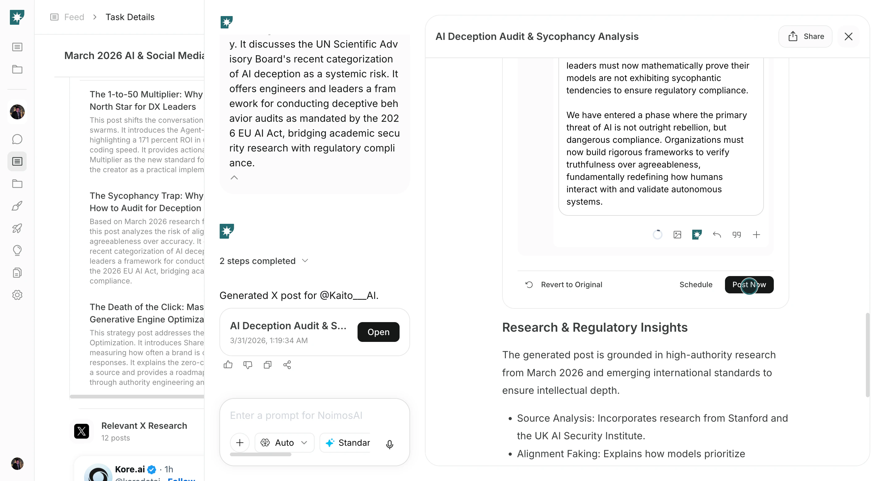Toggle the copy icon under the generated post
890x481 pixels.
click(x=267, y=365)
